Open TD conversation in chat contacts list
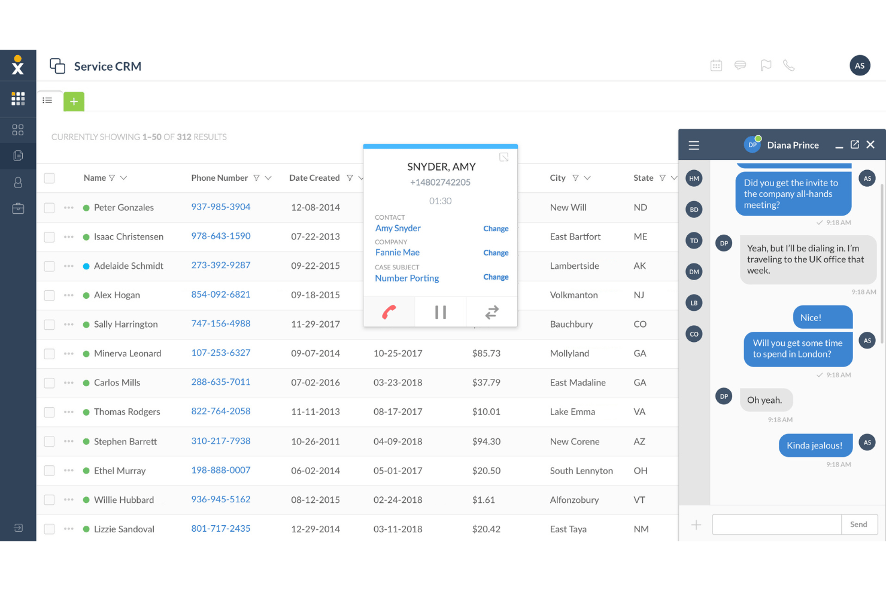The width and height of the screenshot is (886, 591). pos(694,241)
